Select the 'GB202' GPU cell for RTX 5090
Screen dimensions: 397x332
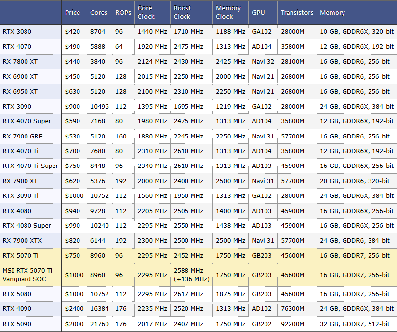262,324
